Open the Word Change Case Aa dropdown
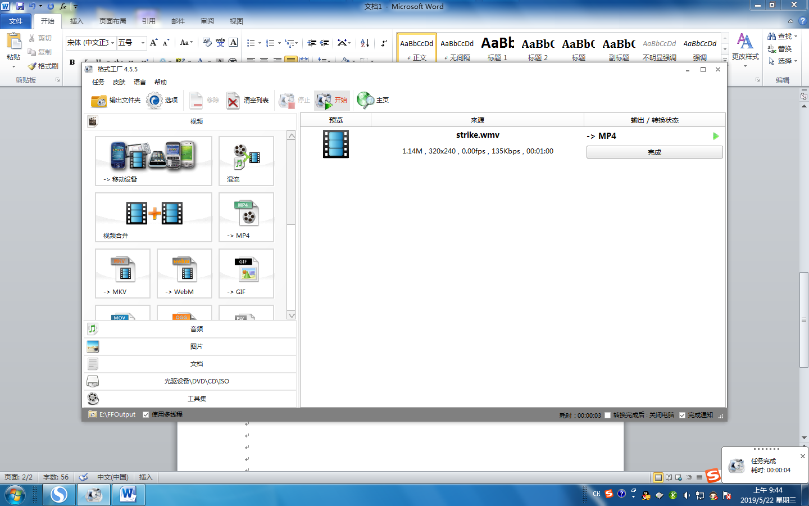 186,43
